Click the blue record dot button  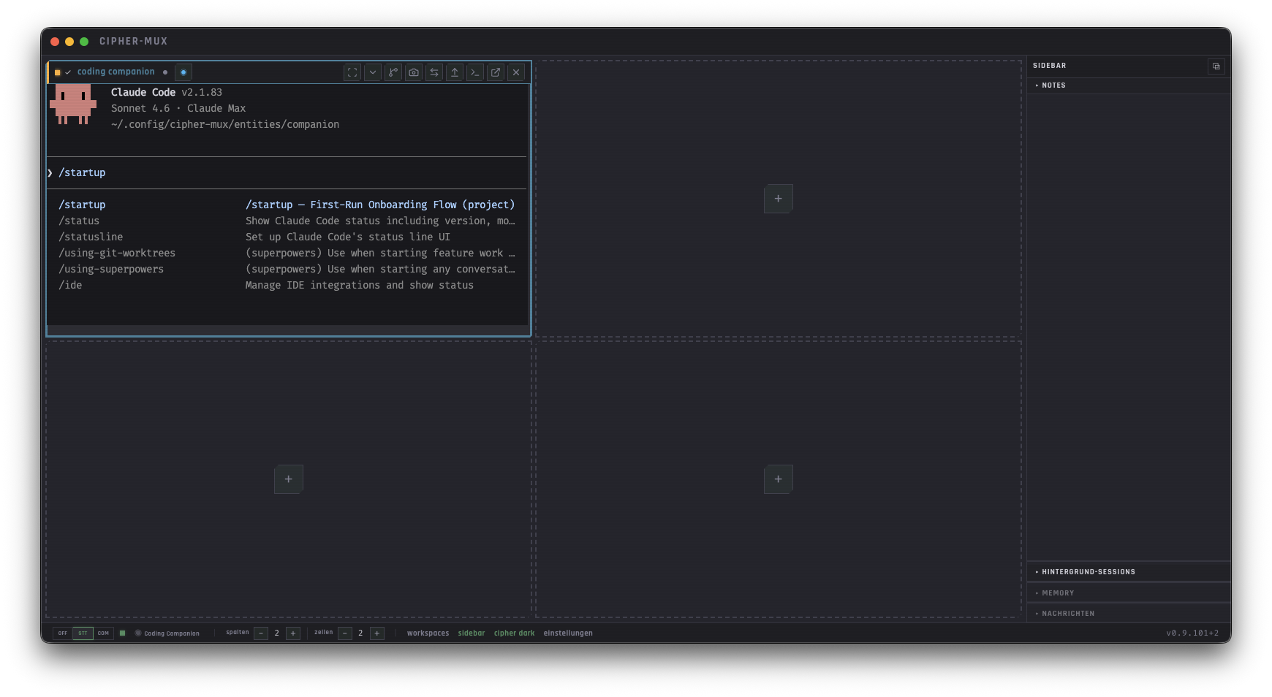183,72
